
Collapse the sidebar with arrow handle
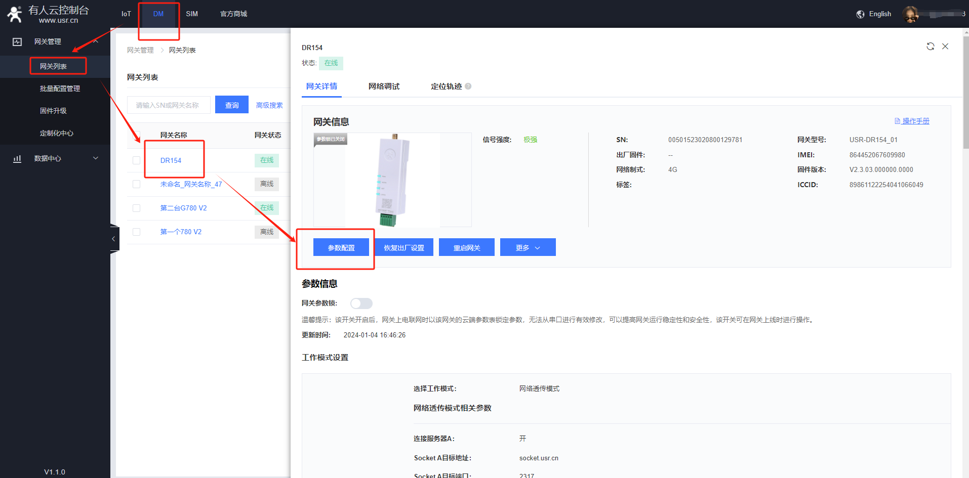click(114, 239)
